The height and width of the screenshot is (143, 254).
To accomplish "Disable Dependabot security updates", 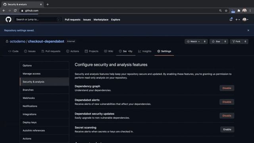I will pos(227,116).
